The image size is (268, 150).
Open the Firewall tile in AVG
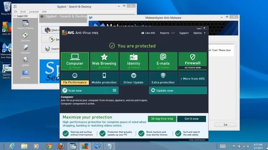click(x=193, y=59)
